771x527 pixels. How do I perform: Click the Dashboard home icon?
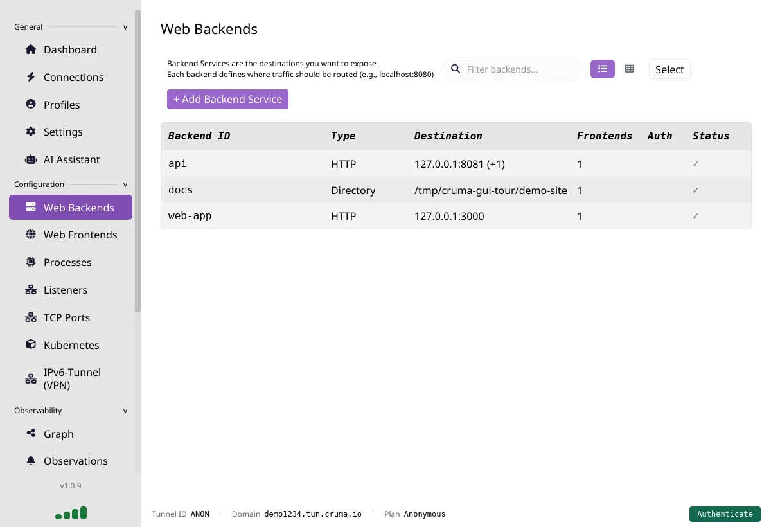(31, 49)
